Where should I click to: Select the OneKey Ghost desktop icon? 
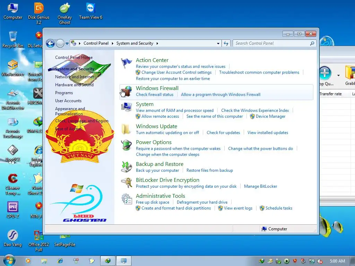(x=64, y=14)
